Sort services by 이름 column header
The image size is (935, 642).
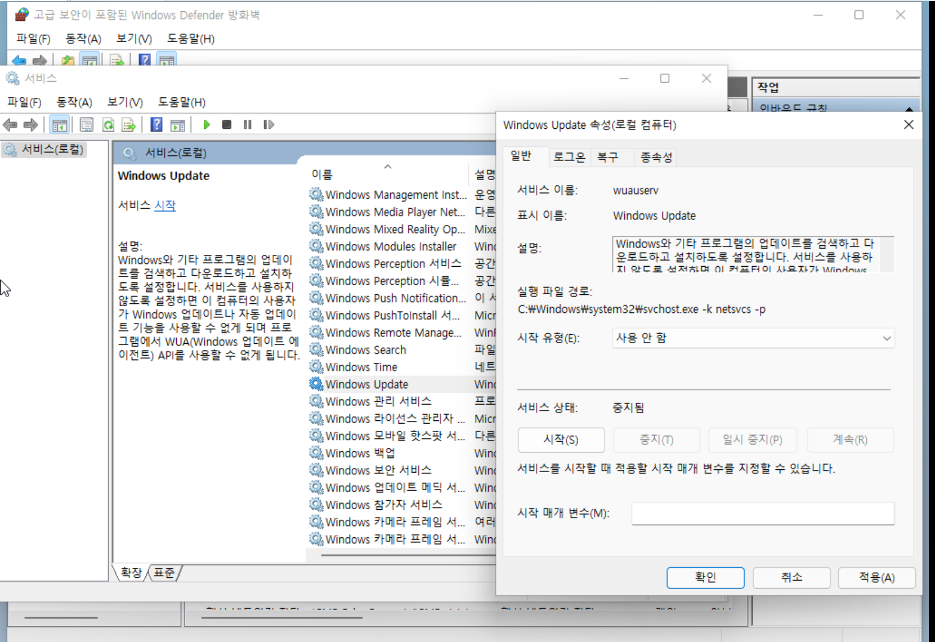tap(387, 174)
